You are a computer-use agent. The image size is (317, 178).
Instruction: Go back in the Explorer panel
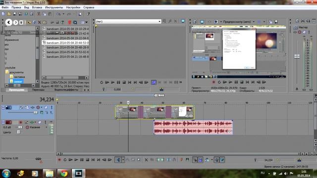coord(9,22)
